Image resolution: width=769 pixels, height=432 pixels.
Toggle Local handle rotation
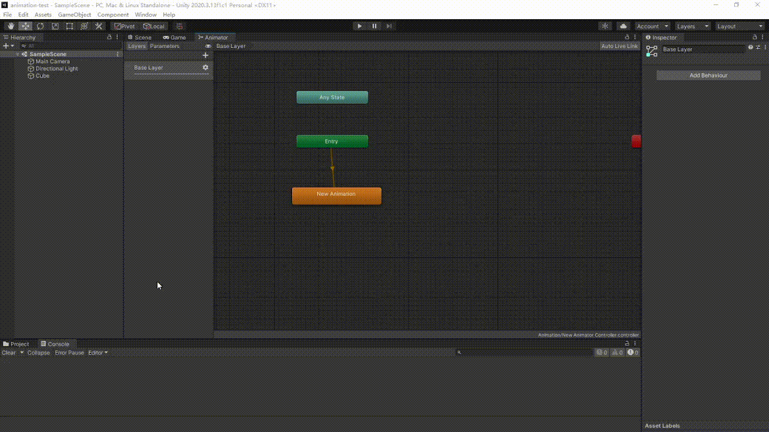153,26
